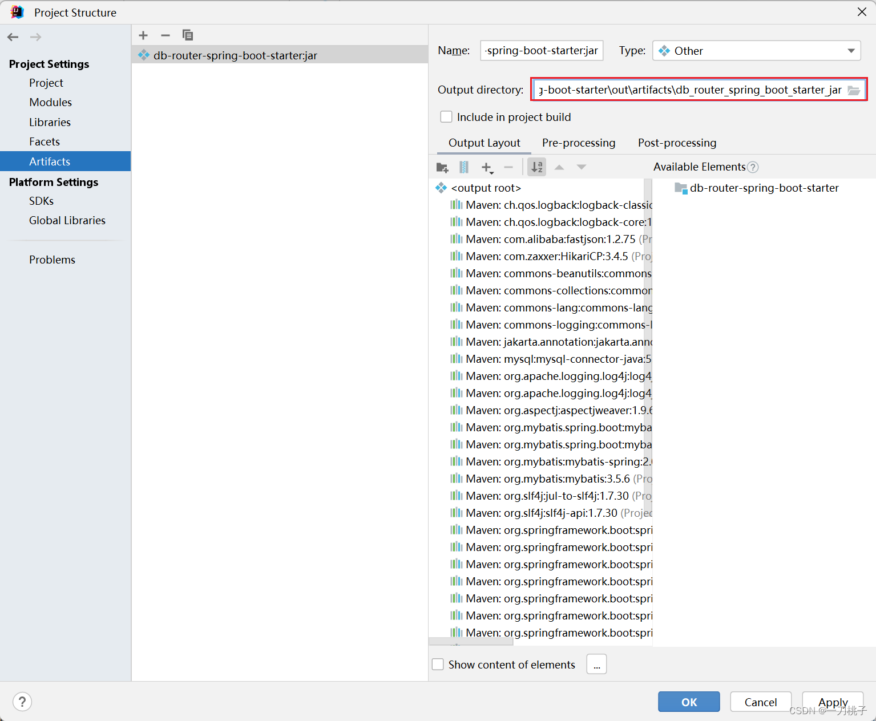
Task: Open the back navigation arrow
Action: point(13,37)
